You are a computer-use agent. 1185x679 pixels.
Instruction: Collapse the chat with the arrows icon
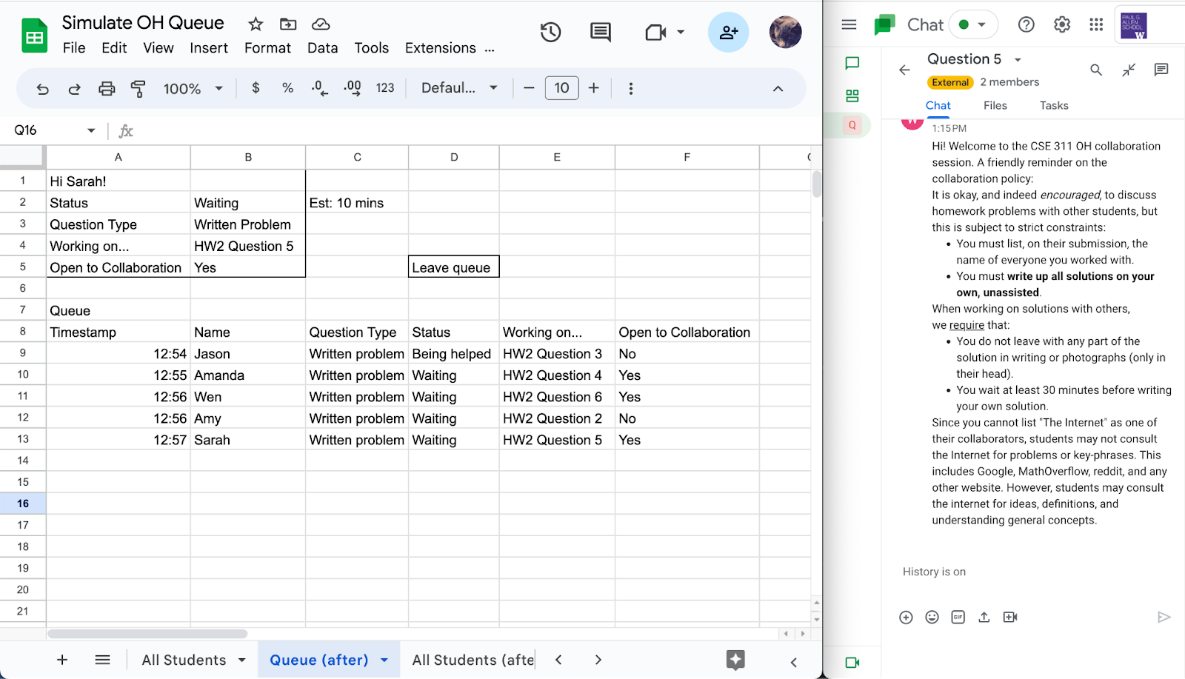tap(1129, 70)
